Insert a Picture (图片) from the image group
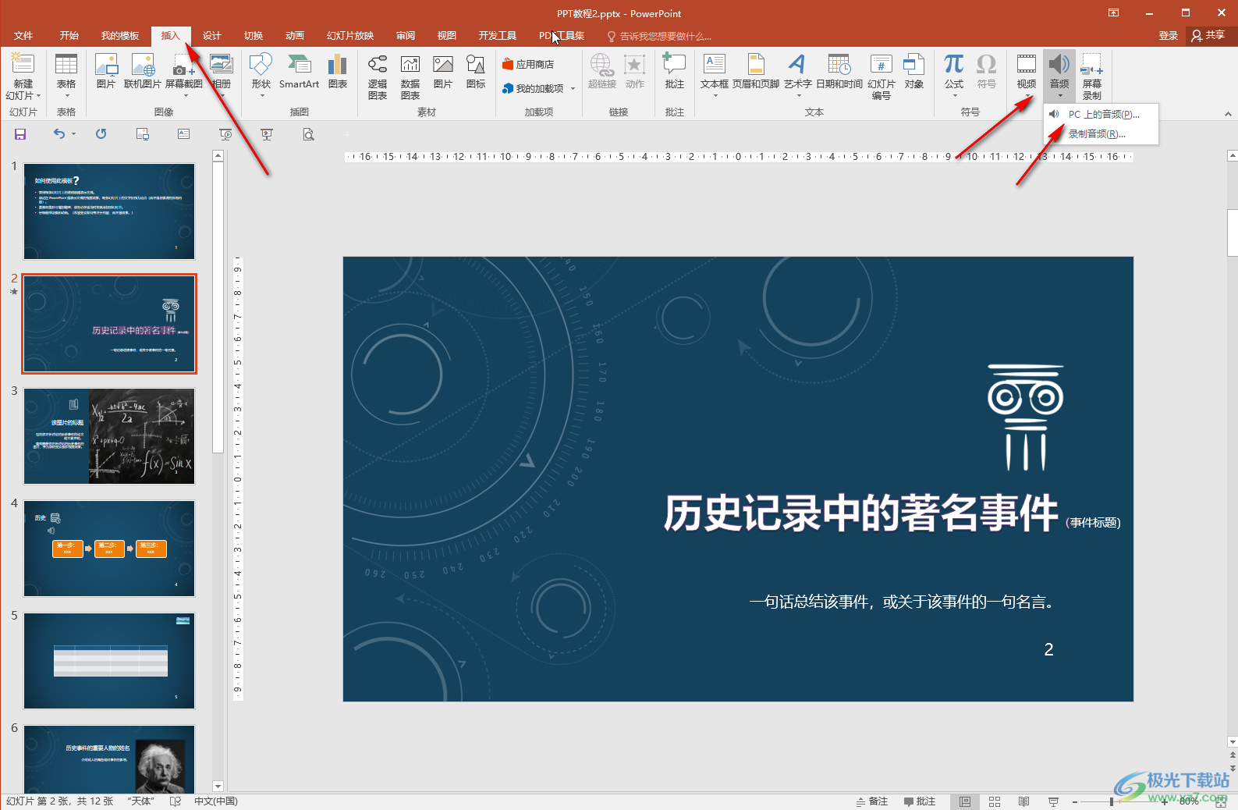This screenshot has height=810, width=1238. click(x=106, y=70)
